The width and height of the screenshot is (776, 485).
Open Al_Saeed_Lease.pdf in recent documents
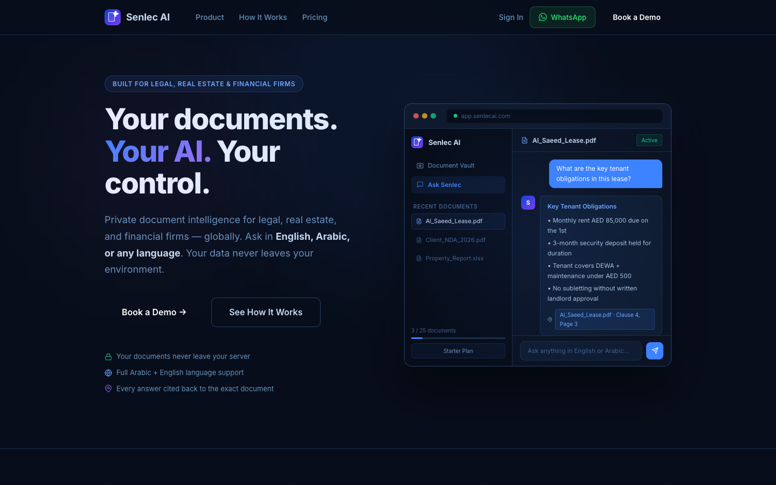(458, 221)
